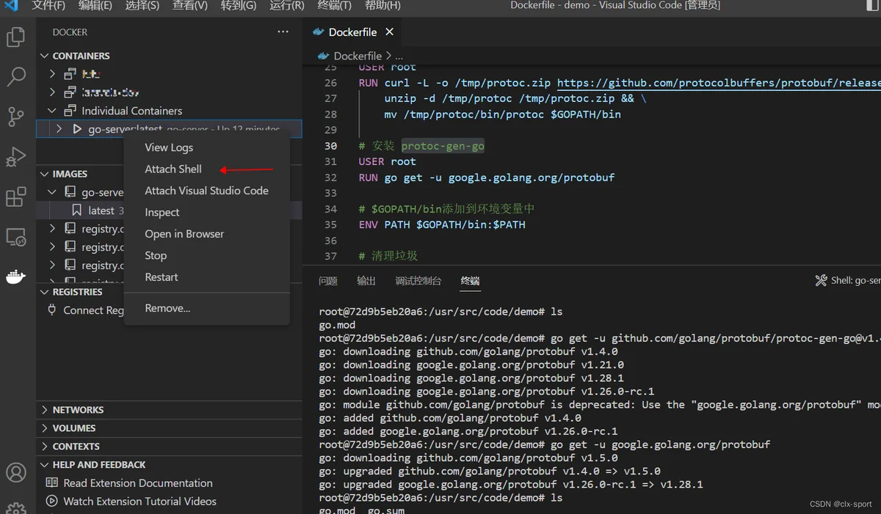Open the 帮助(H) menu
Image resolution: width=881 pixels, height=514 pixels.
[383, 6]
